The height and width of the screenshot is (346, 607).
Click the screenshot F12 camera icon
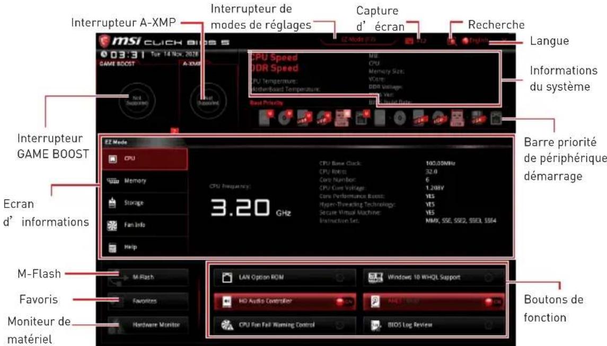click(x=409, y=41)
